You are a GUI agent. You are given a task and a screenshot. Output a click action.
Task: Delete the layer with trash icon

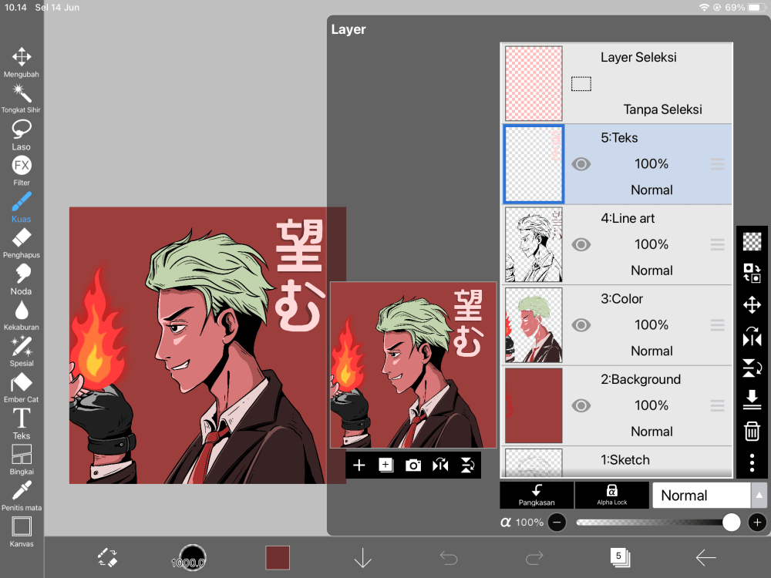click(x=752, y=431)
